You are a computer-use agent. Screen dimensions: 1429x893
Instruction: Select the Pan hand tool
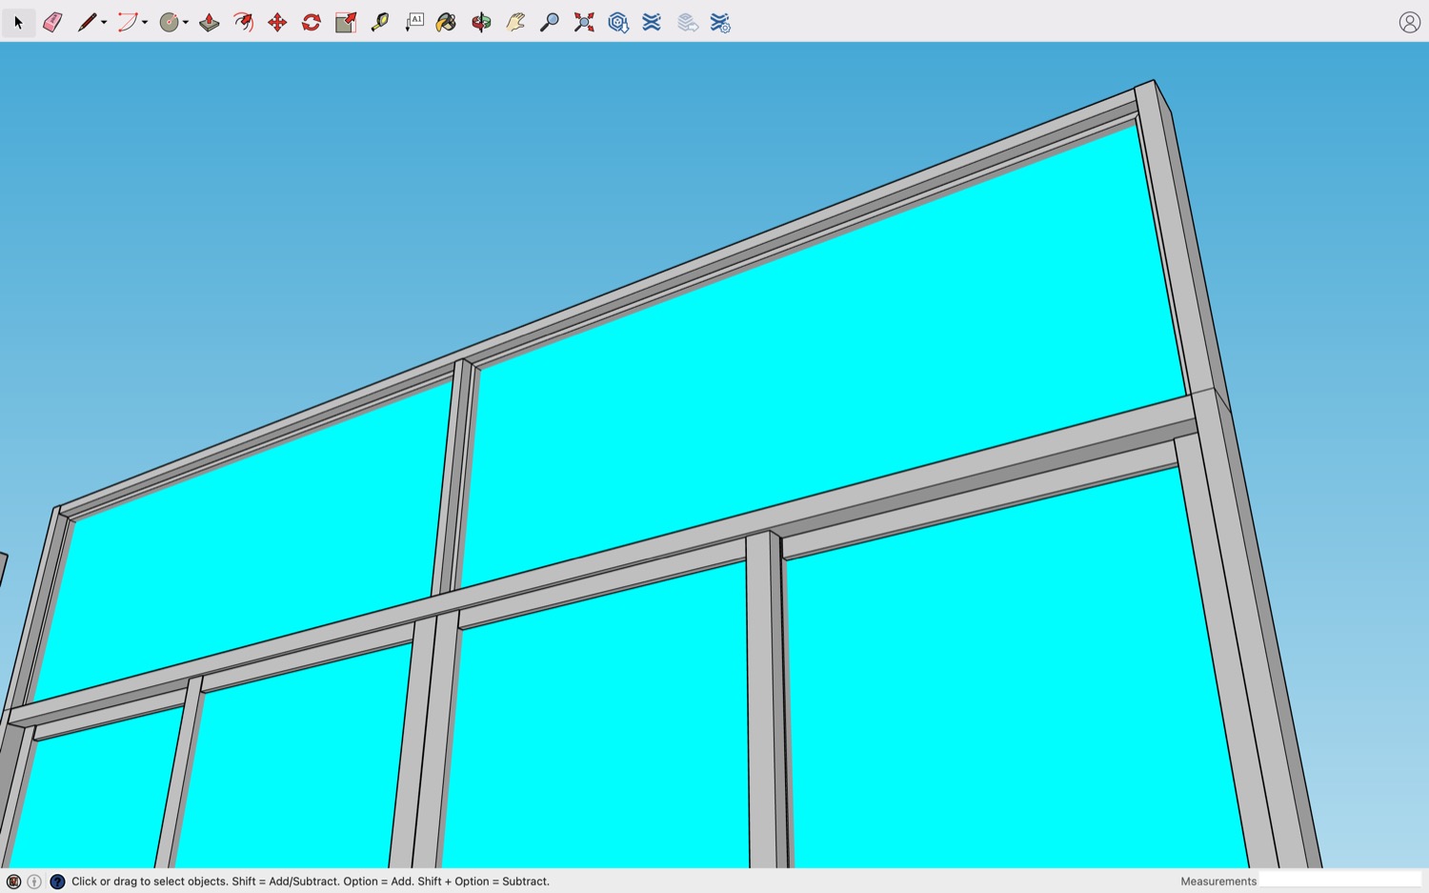point(515,22)
